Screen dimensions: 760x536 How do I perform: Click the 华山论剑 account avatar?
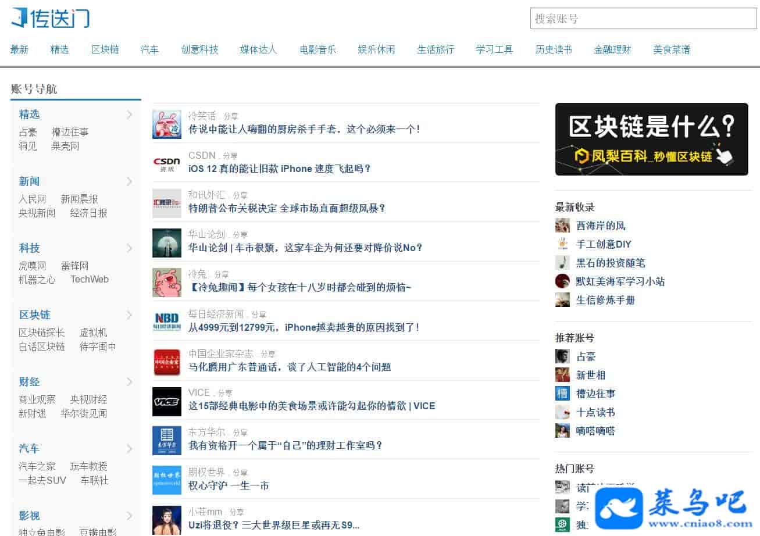[167, 243]
